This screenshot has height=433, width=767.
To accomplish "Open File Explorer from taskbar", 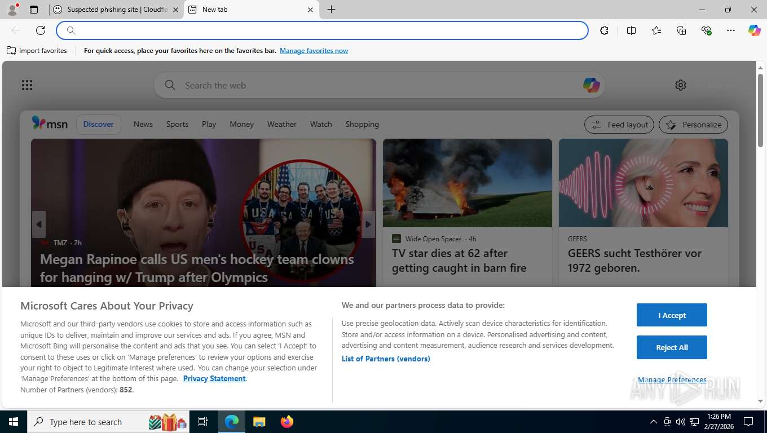I will coord(259,422).
